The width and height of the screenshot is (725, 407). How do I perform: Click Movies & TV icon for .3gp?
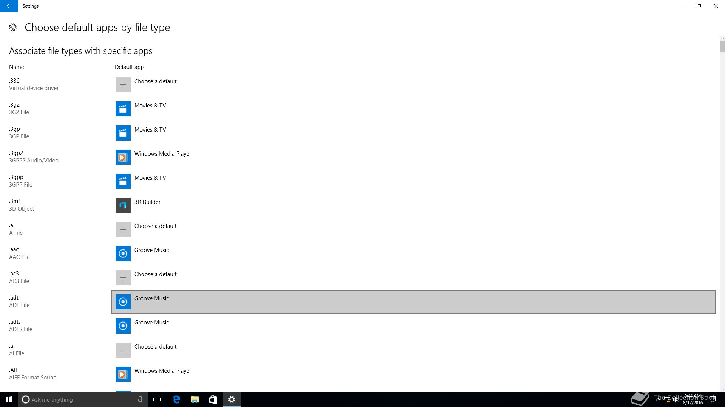point(123,133)
